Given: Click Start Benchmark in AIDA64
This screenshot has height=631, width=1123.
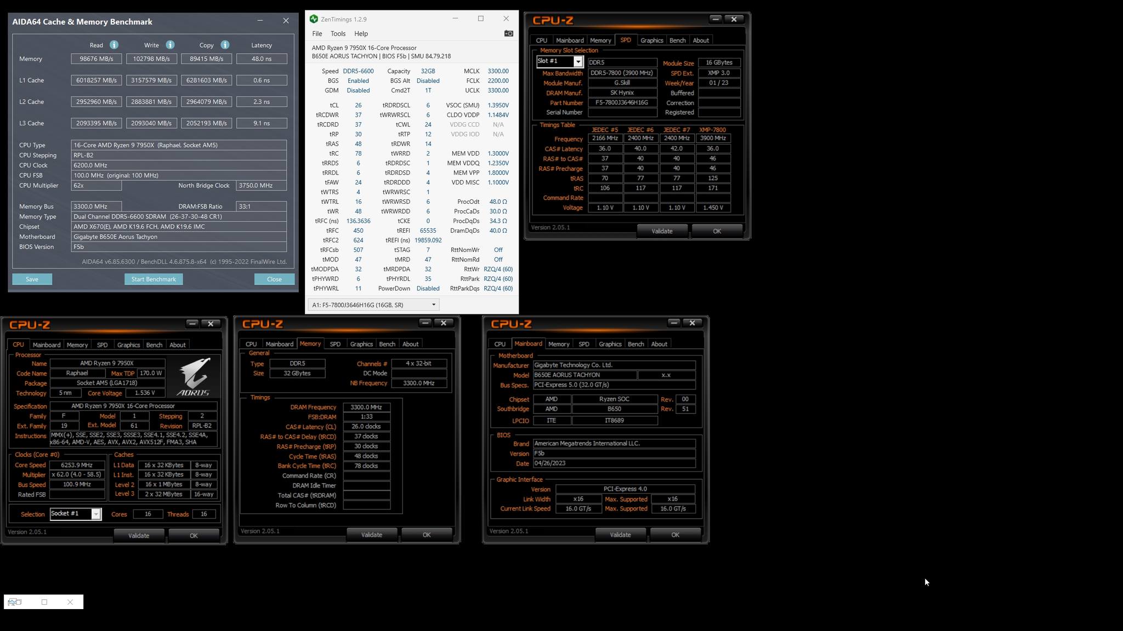Looking at the screenshot, I should click(x=154, y=279).
